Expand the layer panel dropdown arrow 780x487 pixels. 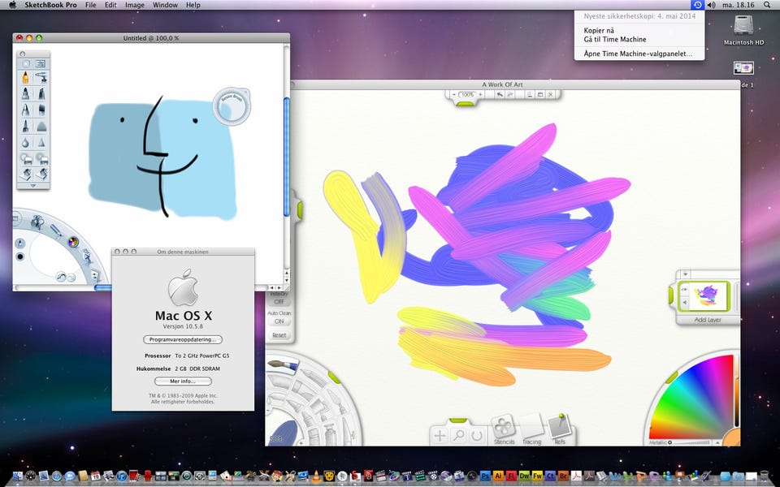click(x=686, y=274)
